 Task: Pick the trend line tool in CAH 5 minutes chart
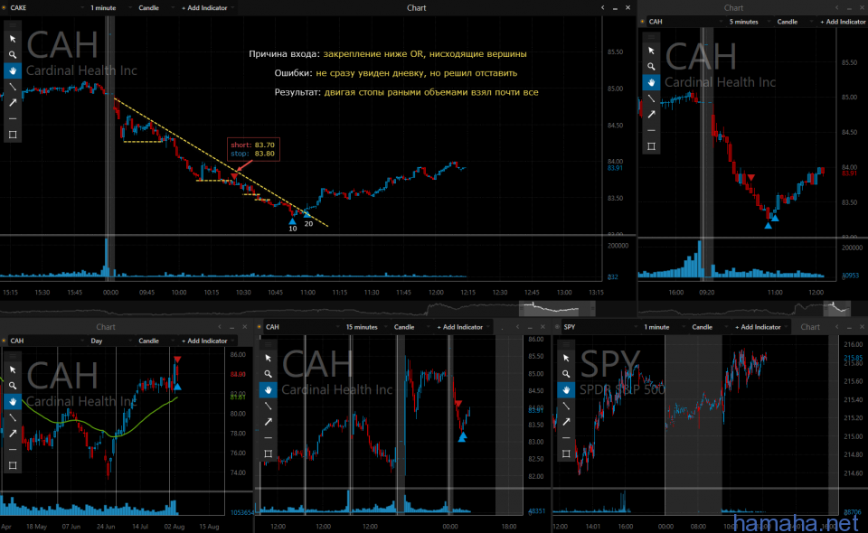[x=652, y=98]
